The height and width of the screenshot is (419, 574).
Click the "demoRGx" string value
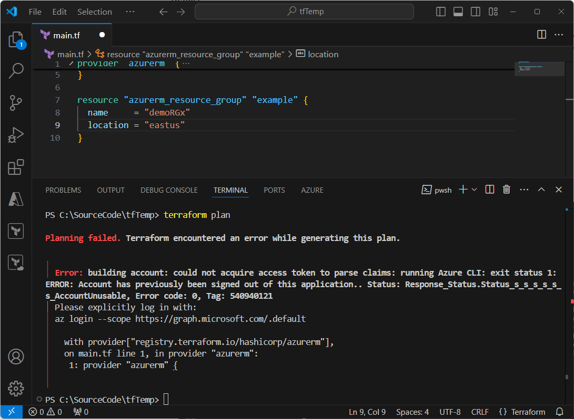point(167,112)
